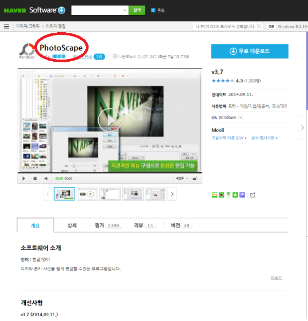Image resolution: width=308 pixels, height=321 pixels.
Task: Share via the green pencil blog icon
Action: pos(229,195)
